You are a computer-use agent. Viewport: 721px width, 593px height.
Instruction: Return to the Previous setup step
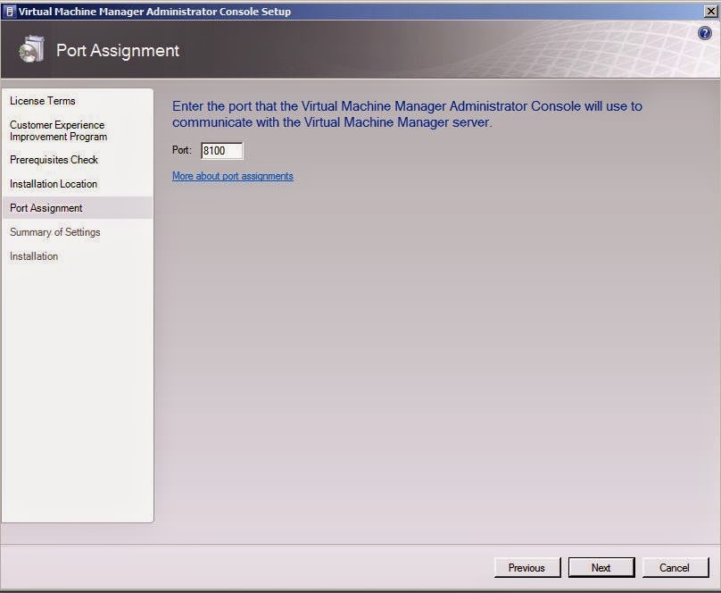[x=527, y=568]
